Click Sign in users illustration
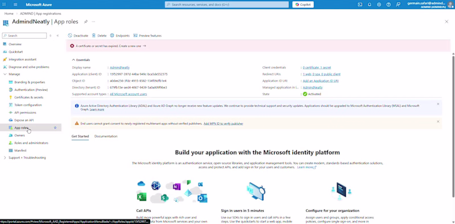Viewport: 455px width, 224px height. (x=257, y=191)
